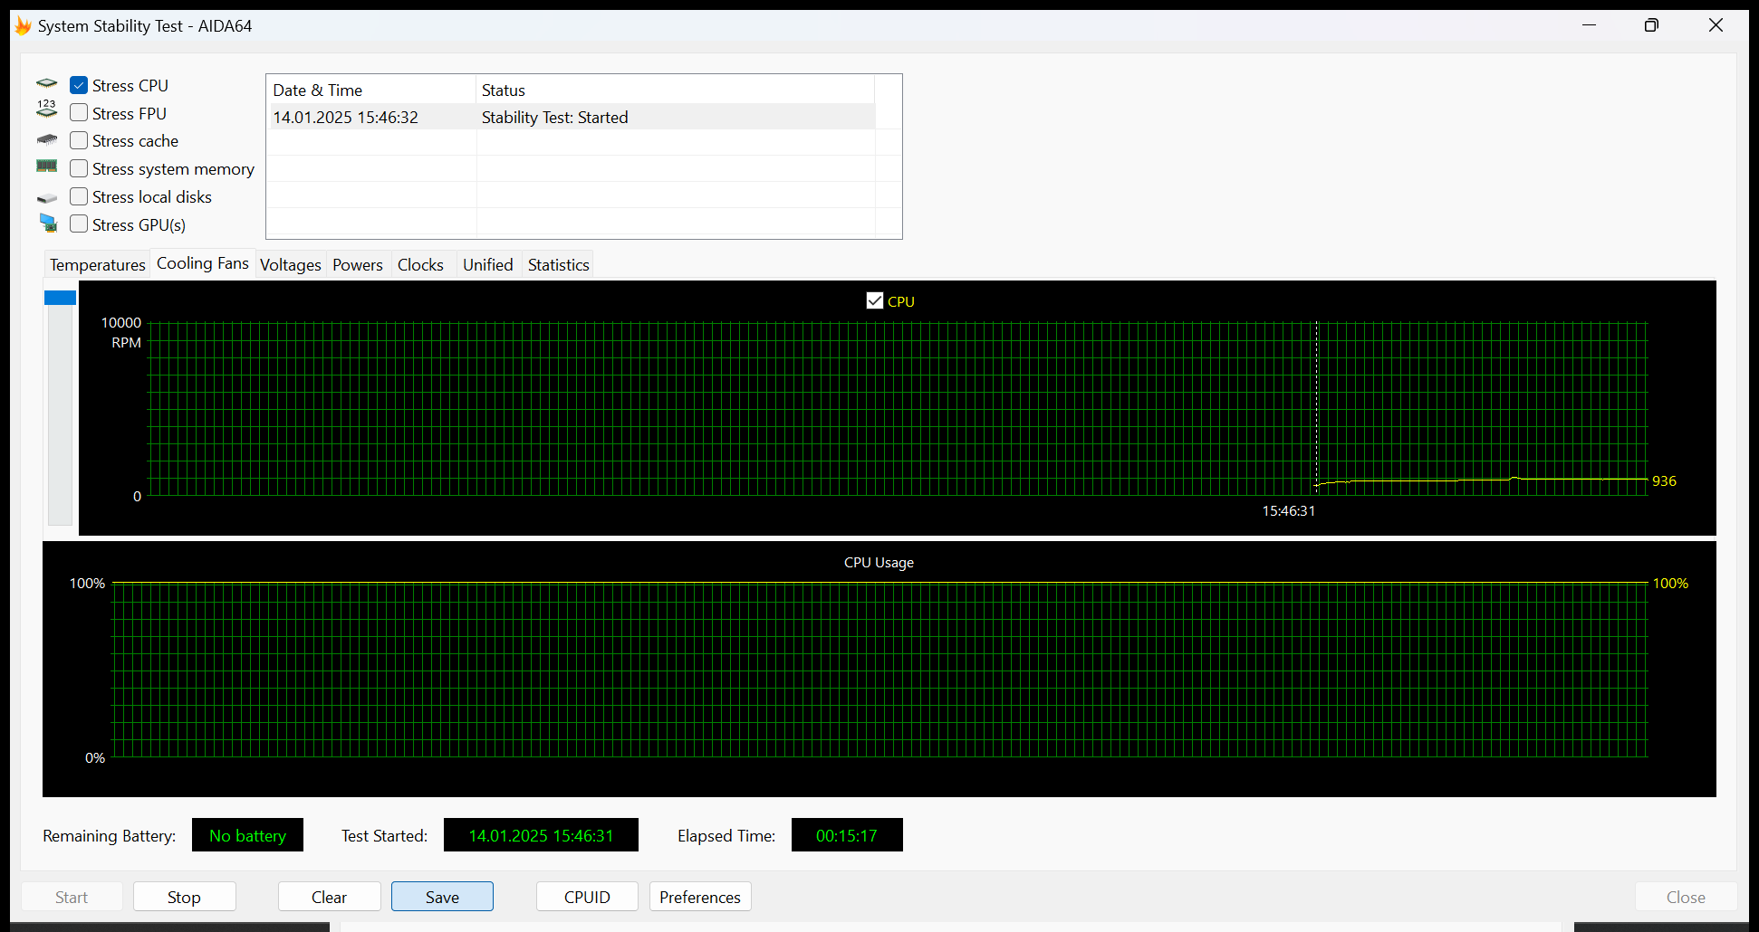Restore down the window with the title bar icon
Screen dimensions: 1759x932
tap(1651, 25)
